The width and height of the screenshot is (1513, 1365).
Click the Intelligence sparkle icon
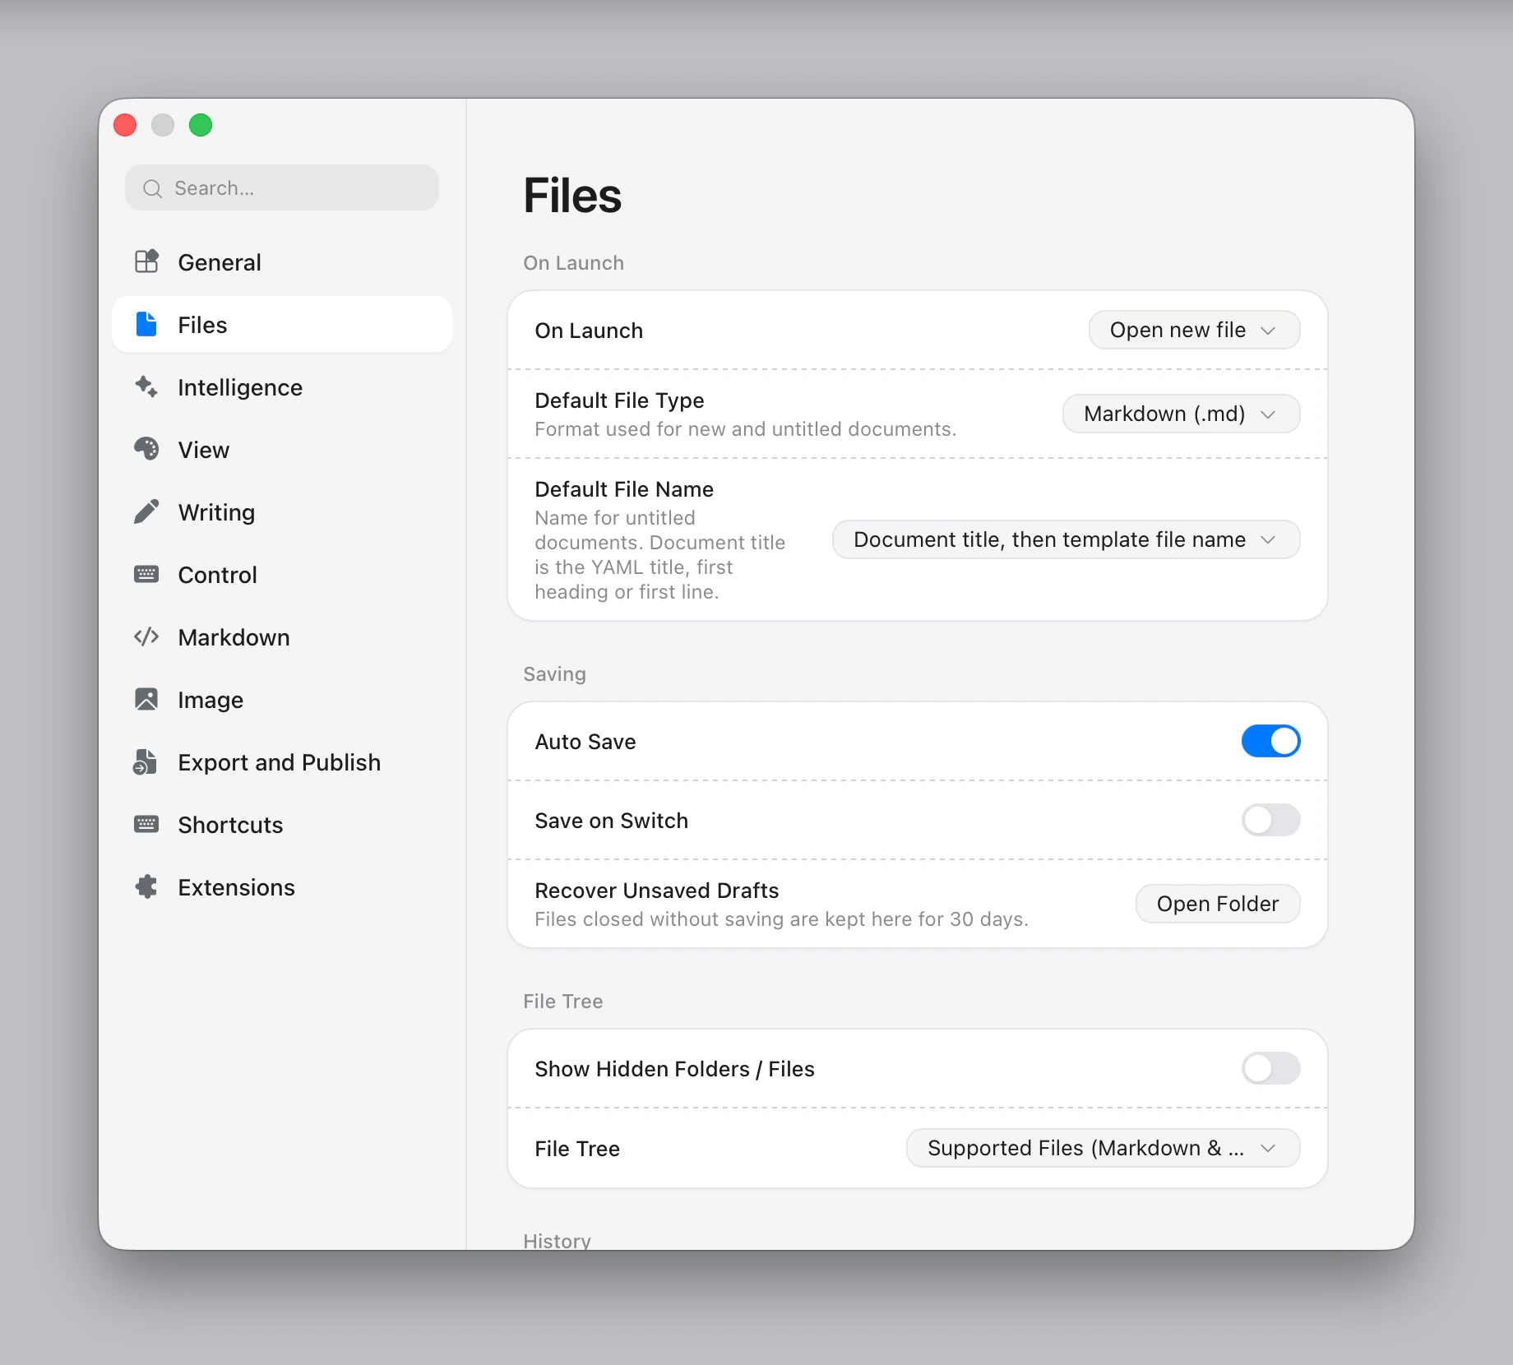click(146, 386)
